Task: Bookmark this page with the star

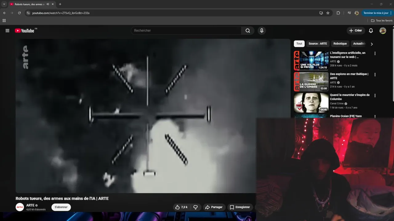Action: tap(328, 13)
